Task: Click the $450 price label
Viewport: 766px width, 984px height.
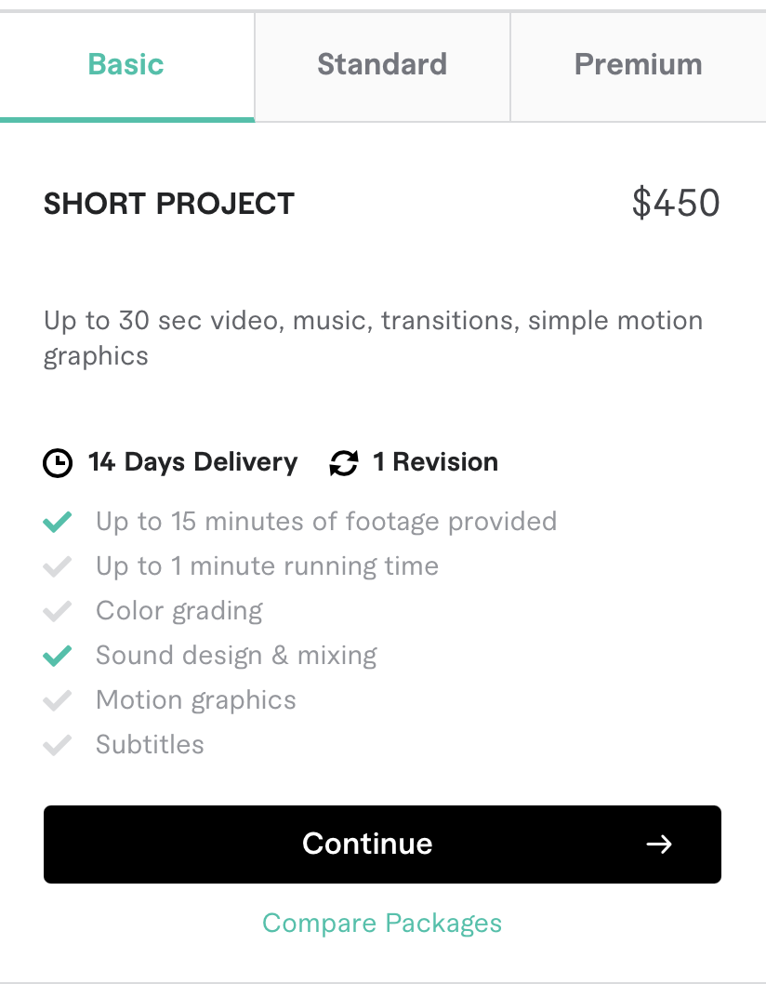Action: (676, 203)
